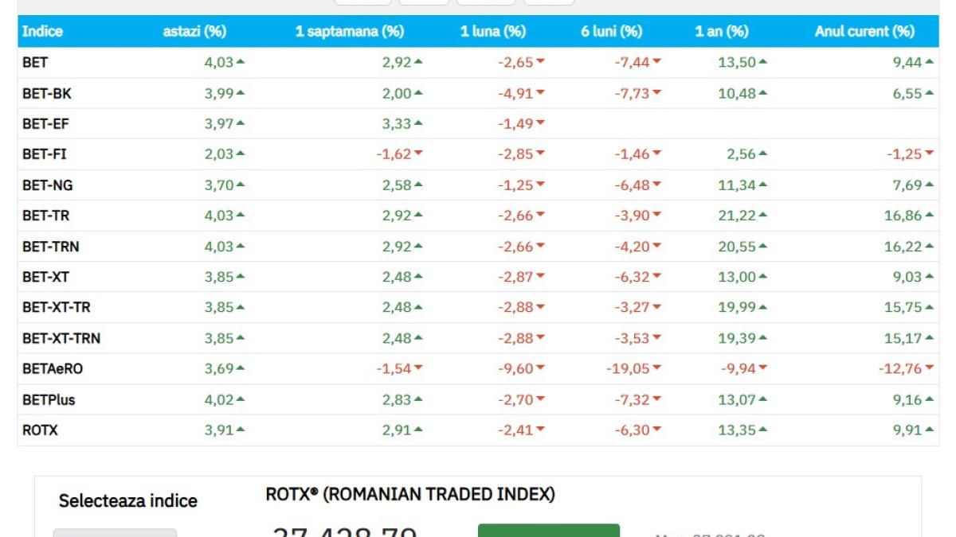Viewport: 956px width, 537px height.
Task: Click the 1 saptamana (%) column header
Action: 349,32
